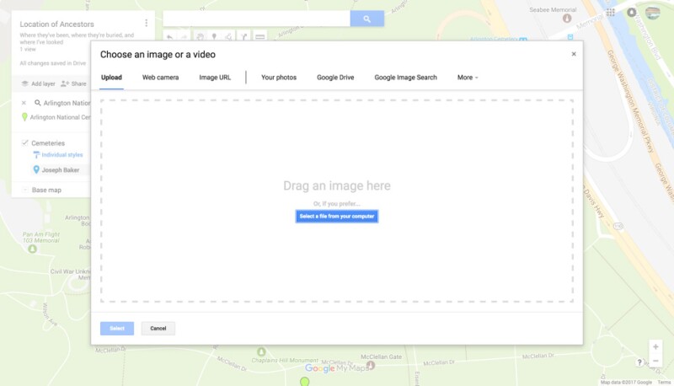Close the Choose an image dialog
This screenshot has height=386, width=674.
click(x=574, y=54)
